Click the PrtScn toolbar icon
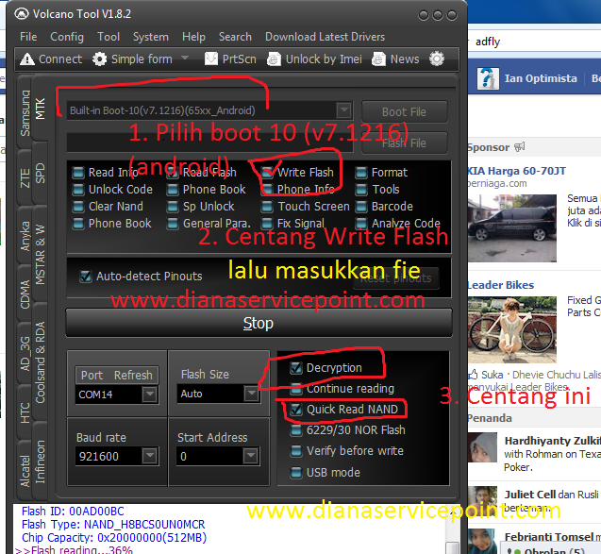 (x=211, y=59)
